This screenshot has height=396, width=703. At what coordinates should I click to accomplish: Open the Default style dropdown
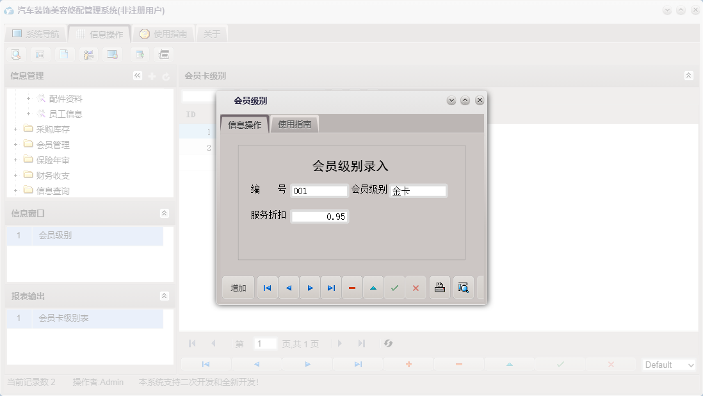coord(668,365)
